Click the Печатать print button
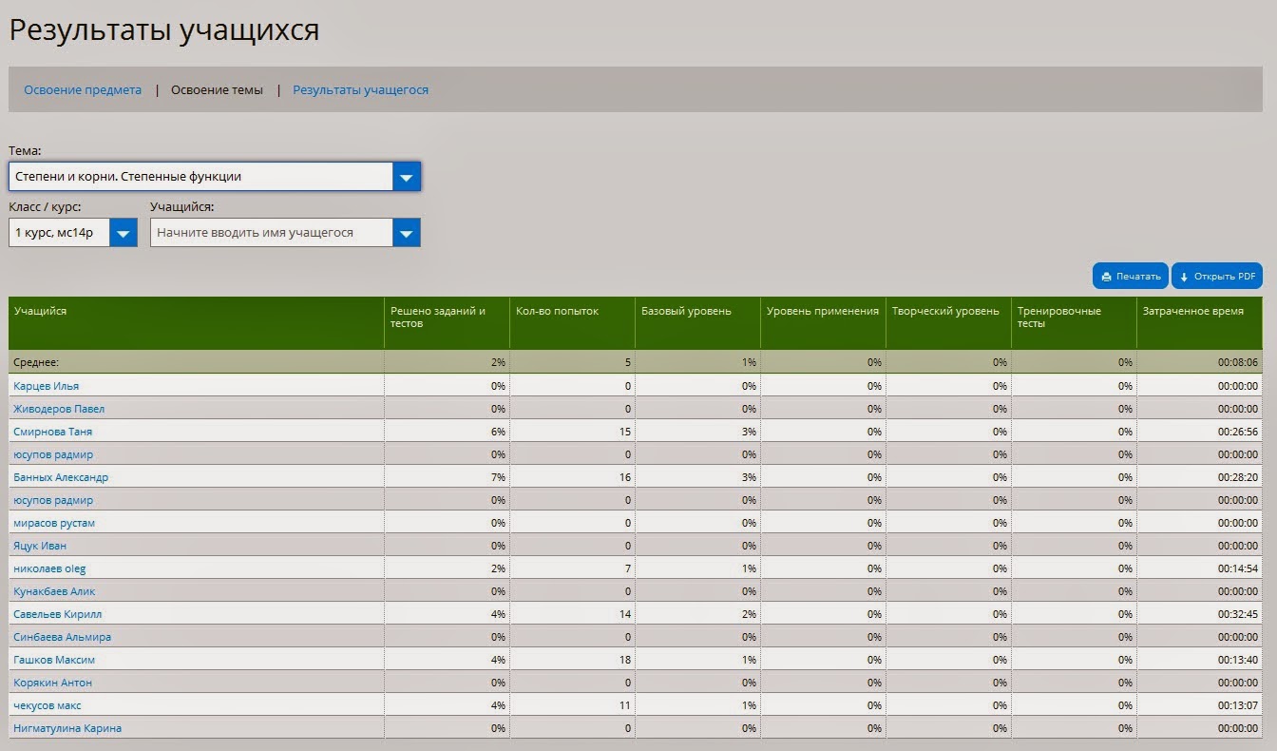 pyautogui.click(x=1131, y=277)
